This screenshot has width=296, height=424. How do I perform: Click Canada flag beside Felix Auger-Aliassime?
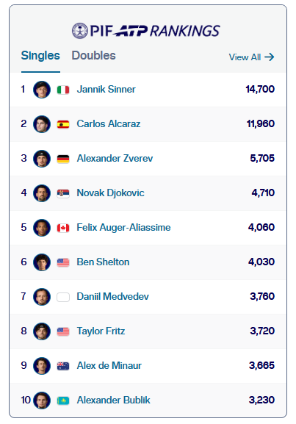[63, 228]
